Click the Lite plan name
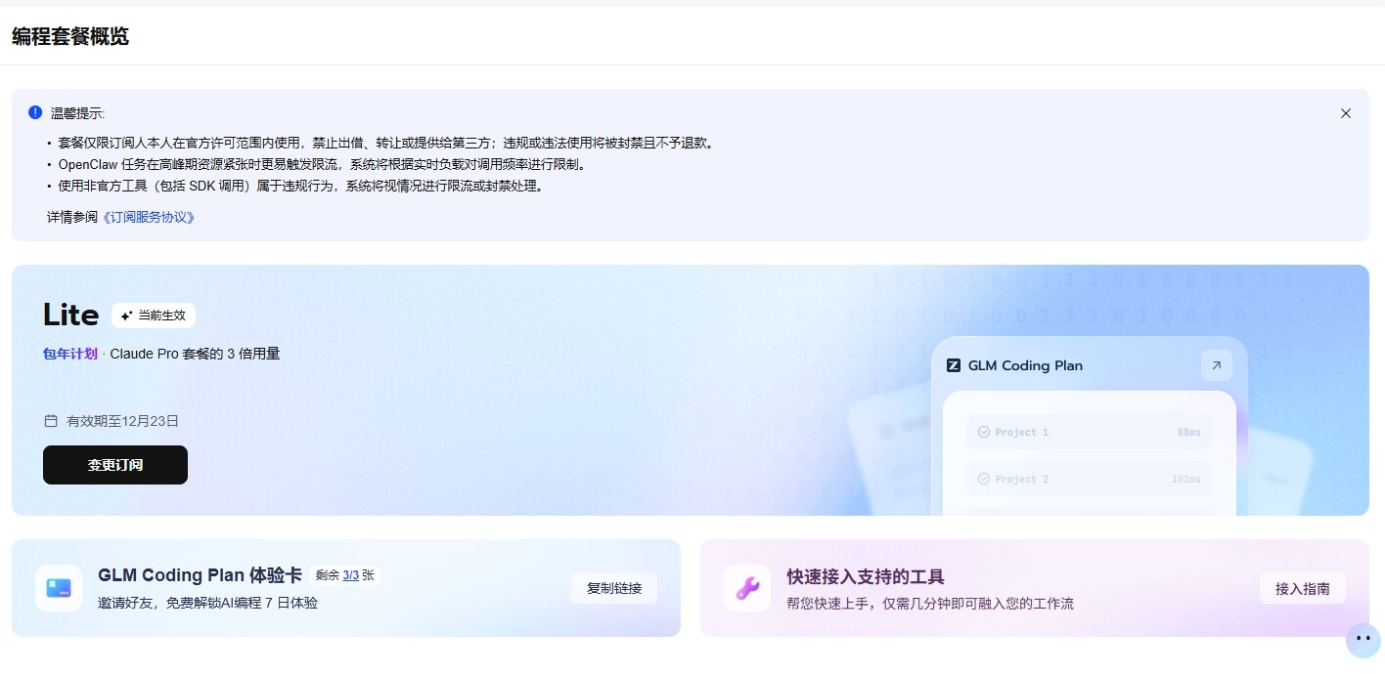This screenshot has width=1385, height=674. coord(70,315)
